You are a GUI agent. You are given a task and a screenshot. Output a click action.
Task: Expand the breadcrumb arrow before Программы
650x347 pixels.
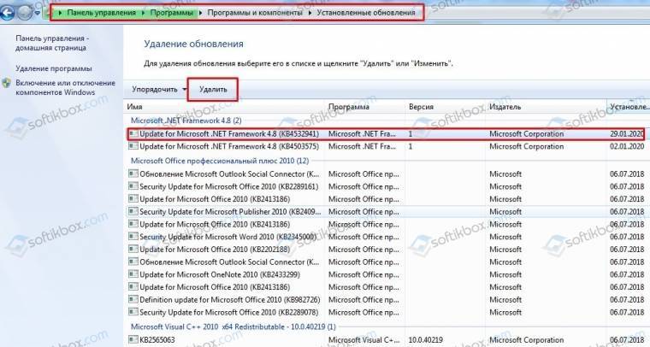[144, 13]
